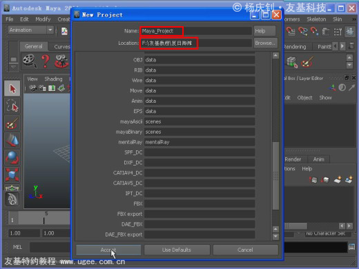Viewport: 359px width, 269px height.
Task: Click the PDF document icon in status line
Action: (64, 31)
